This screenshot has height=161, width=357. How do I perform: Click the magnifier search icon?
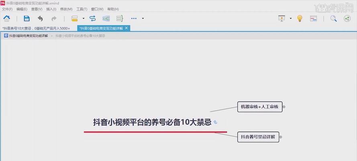pos(334,19)
